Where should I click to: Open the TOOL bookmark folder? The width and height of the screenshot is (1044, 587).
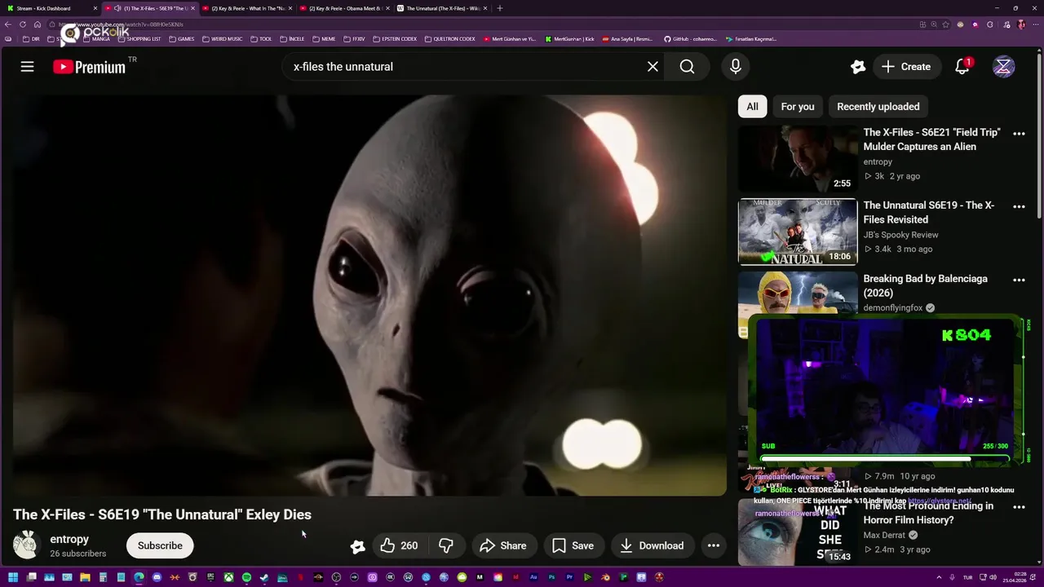click(x=261, y=39)
